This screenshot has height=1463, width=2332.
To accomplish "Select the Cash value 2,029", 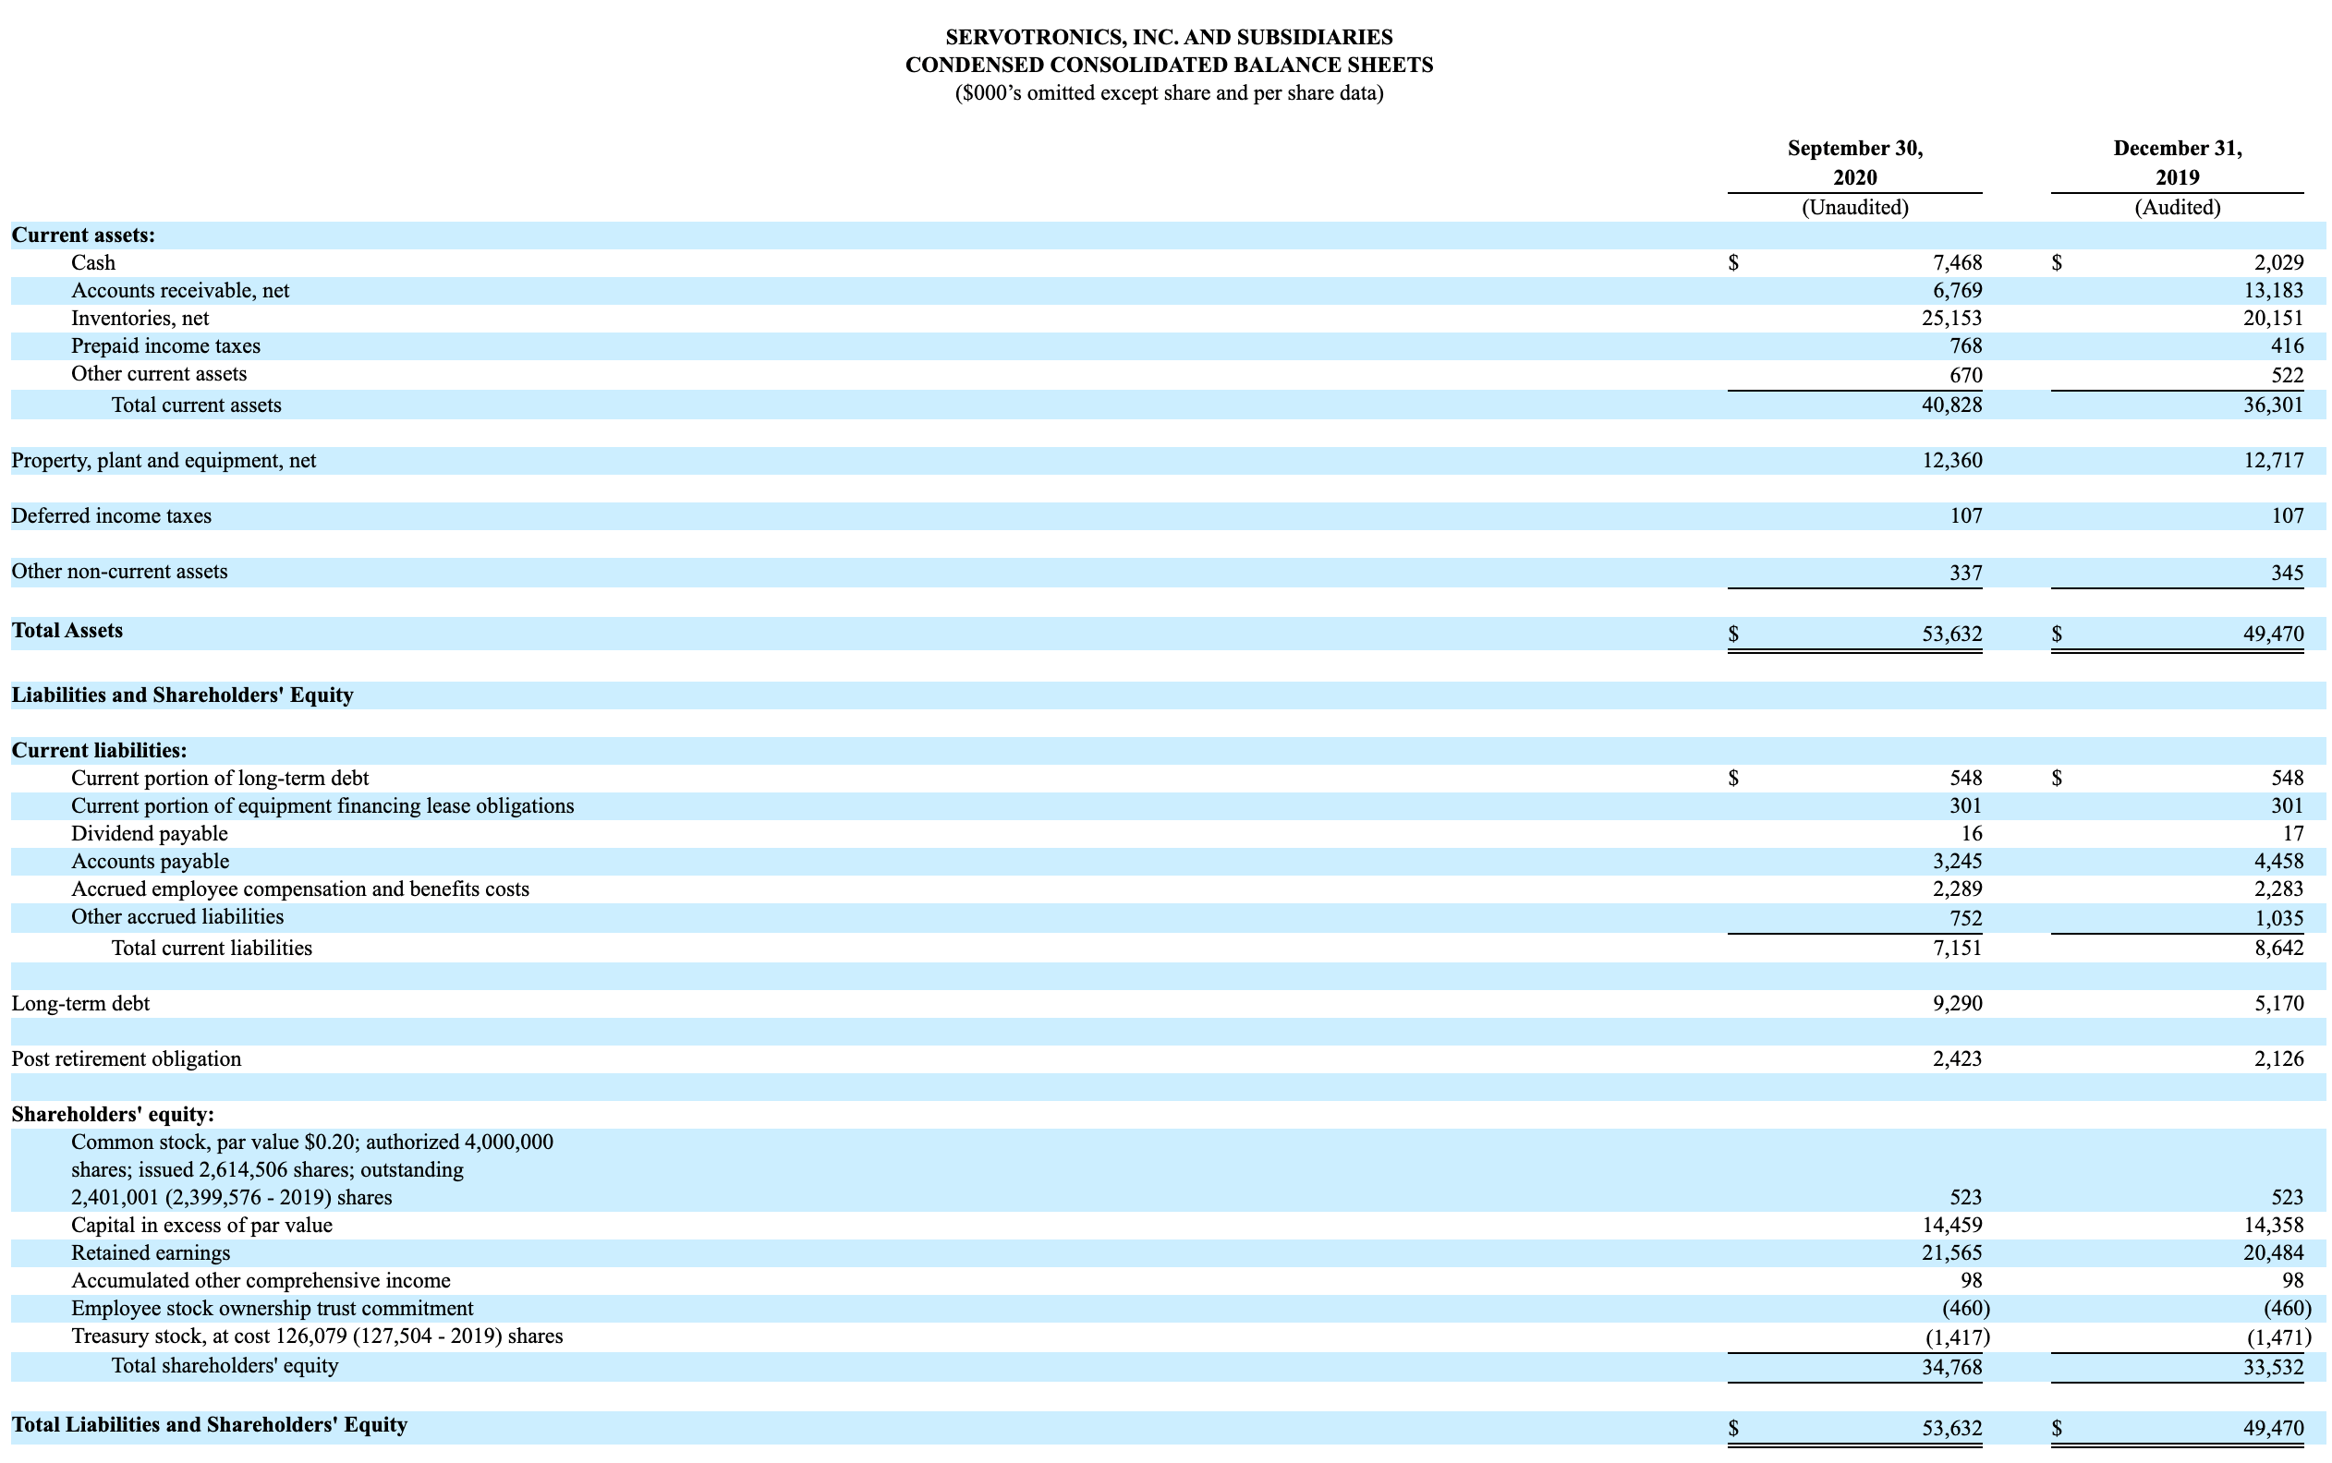I will coord(2278,263).
